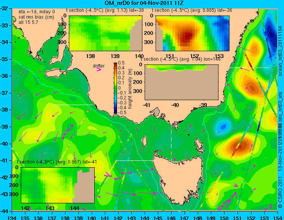The image size is (284, 220).
Task: Click the 139 tick in lat=-38 inset
Action: (x=115, y=56)
